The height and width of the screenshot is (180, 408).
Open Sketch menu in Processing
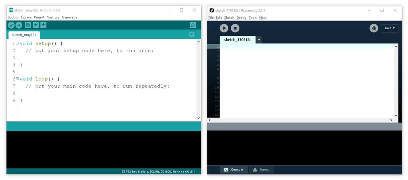point(229,18)
